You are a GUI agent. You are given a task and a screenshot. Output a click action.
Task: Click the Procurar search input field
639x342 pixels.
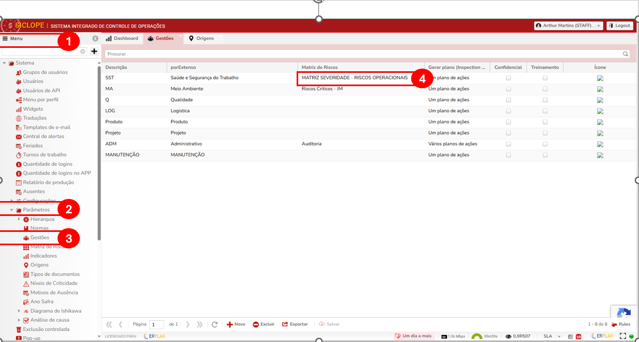pos(362,54)
